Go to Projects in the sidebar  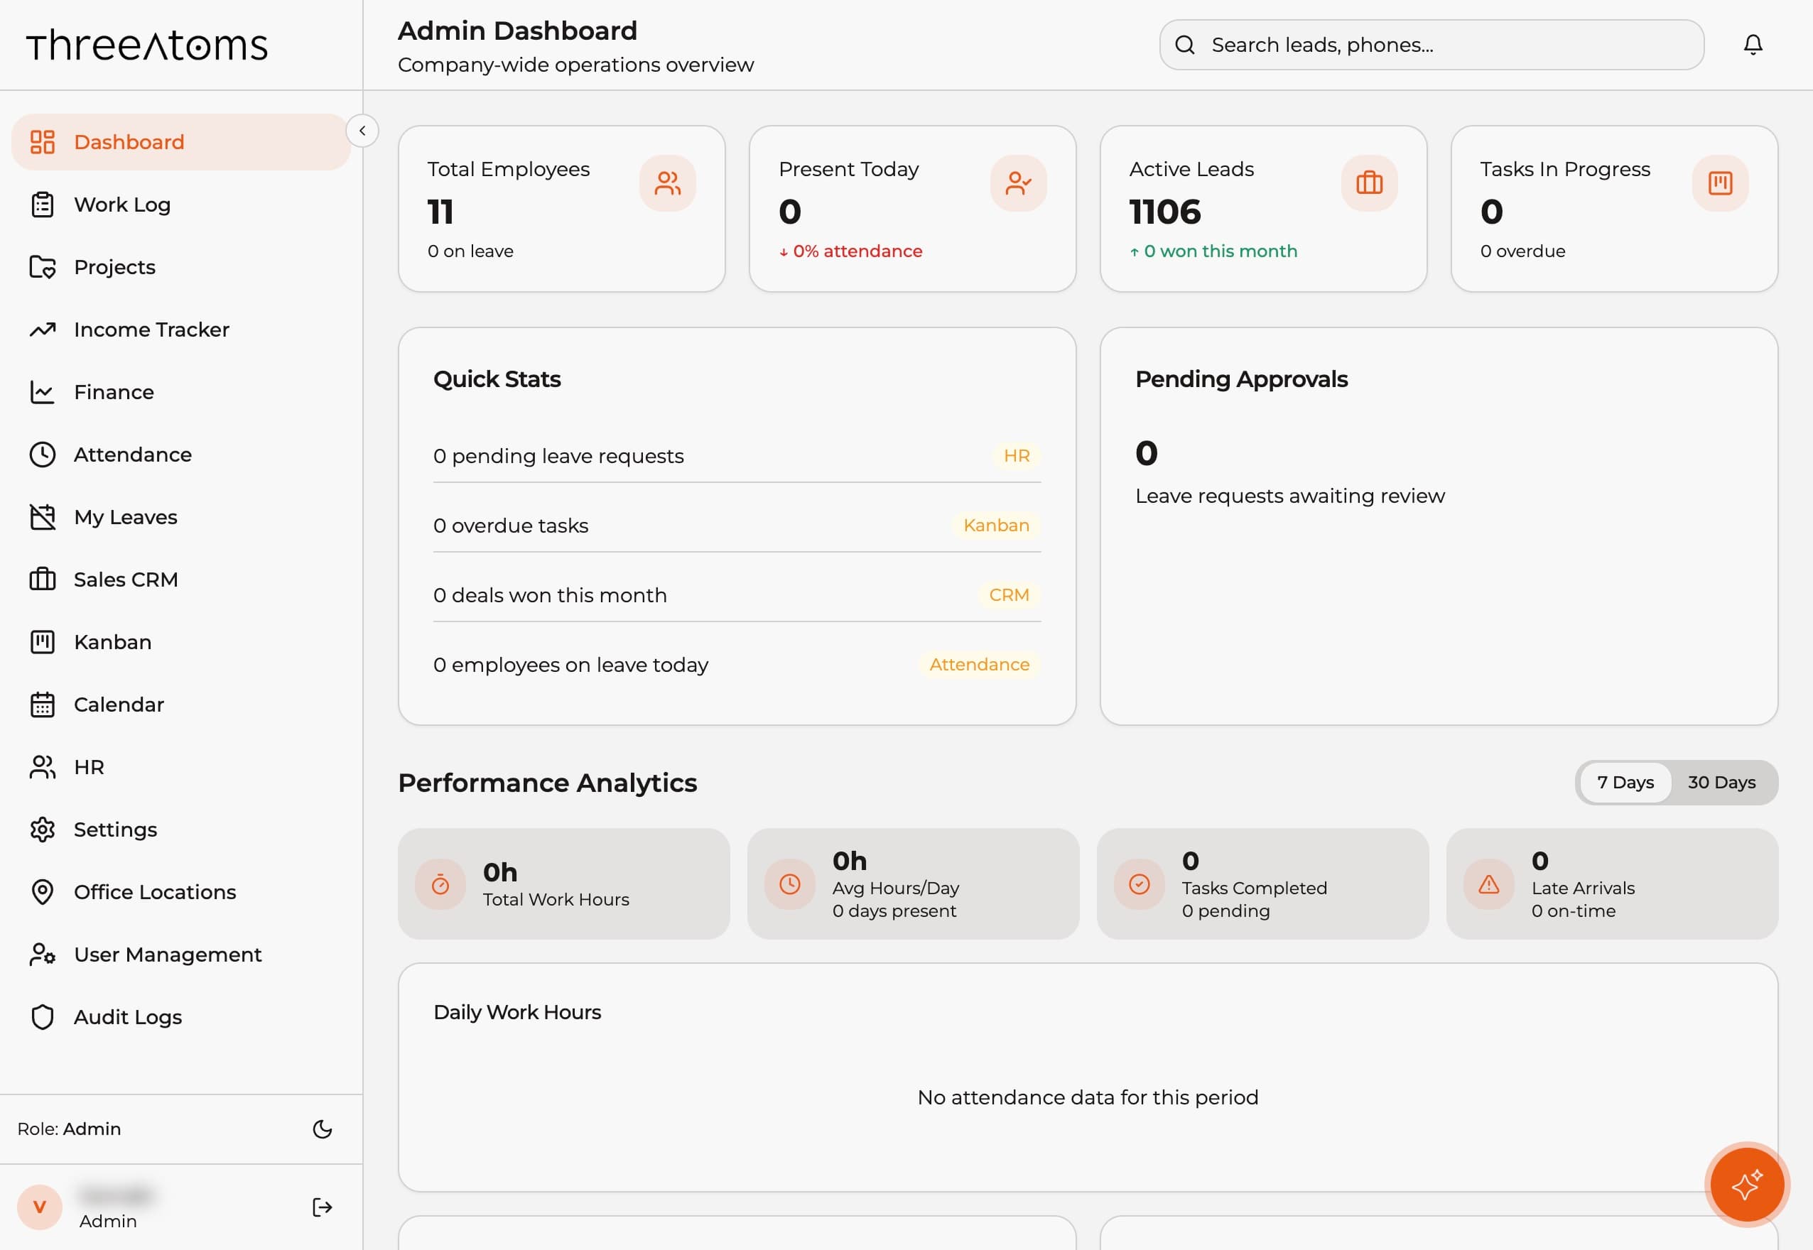pyautogui.click(x=180, y=267)
